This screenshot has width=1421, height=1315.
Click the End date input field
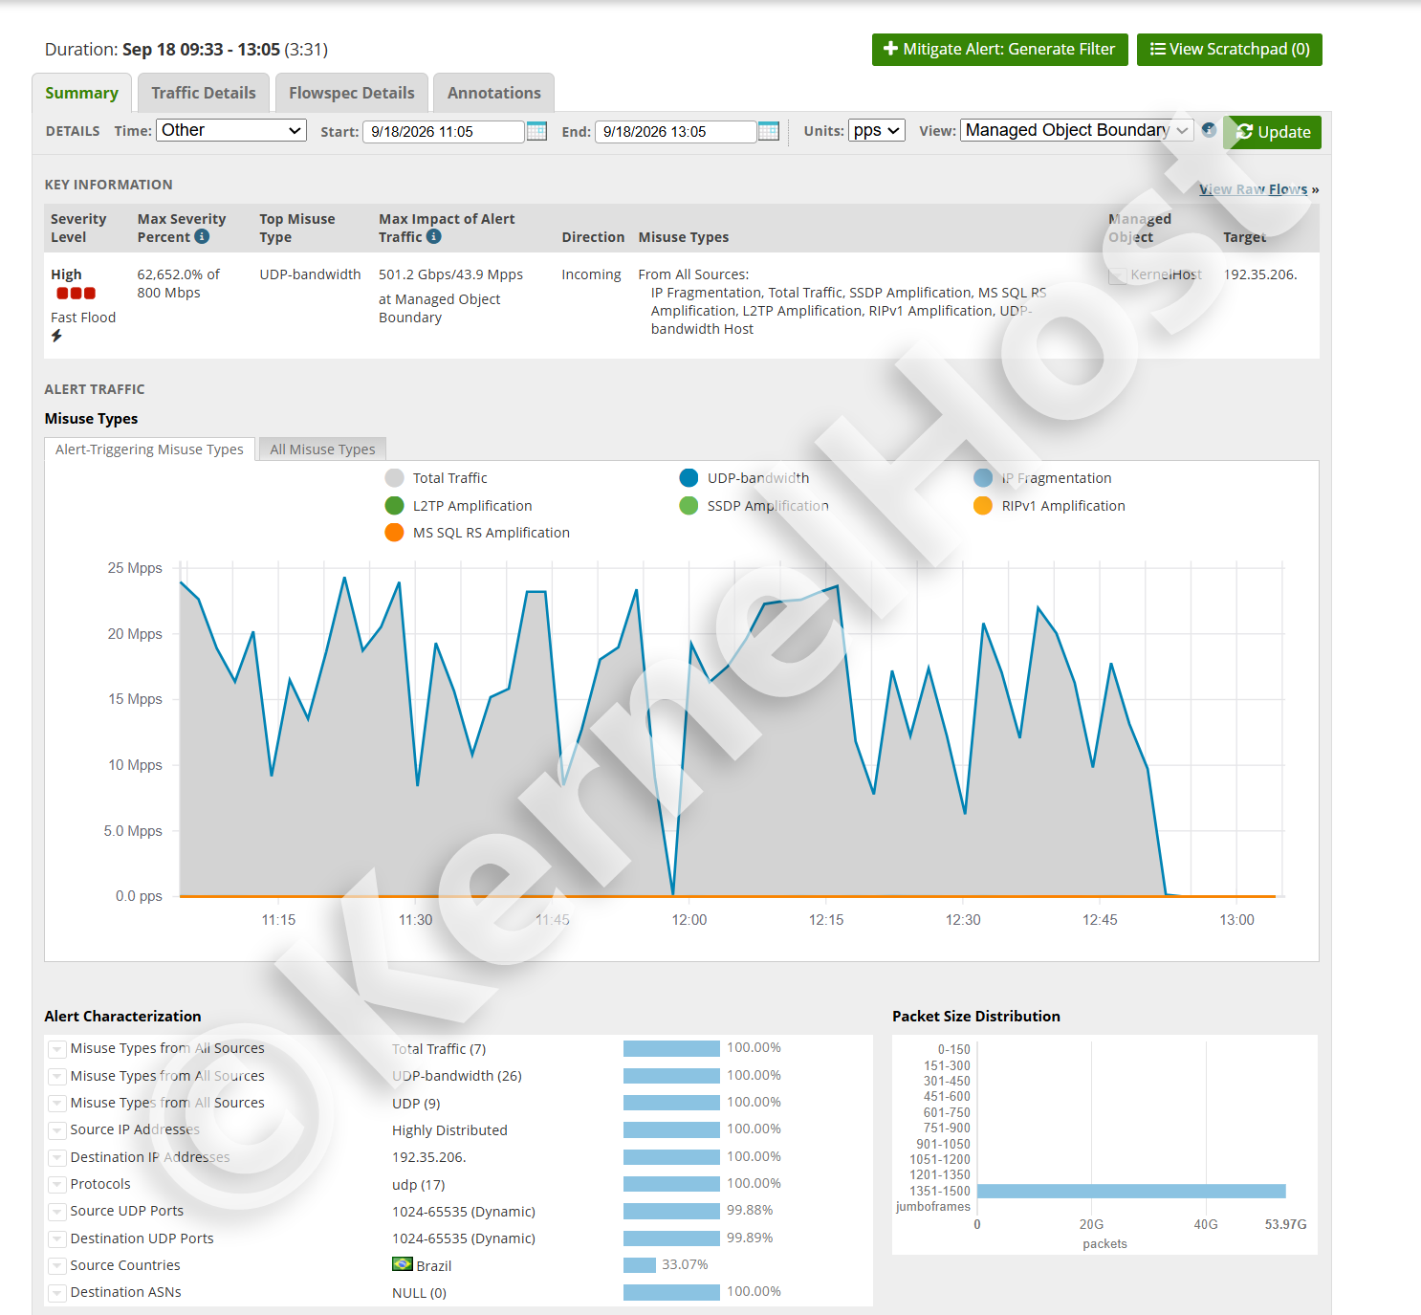pyautogui.click(x=676, y=132)
